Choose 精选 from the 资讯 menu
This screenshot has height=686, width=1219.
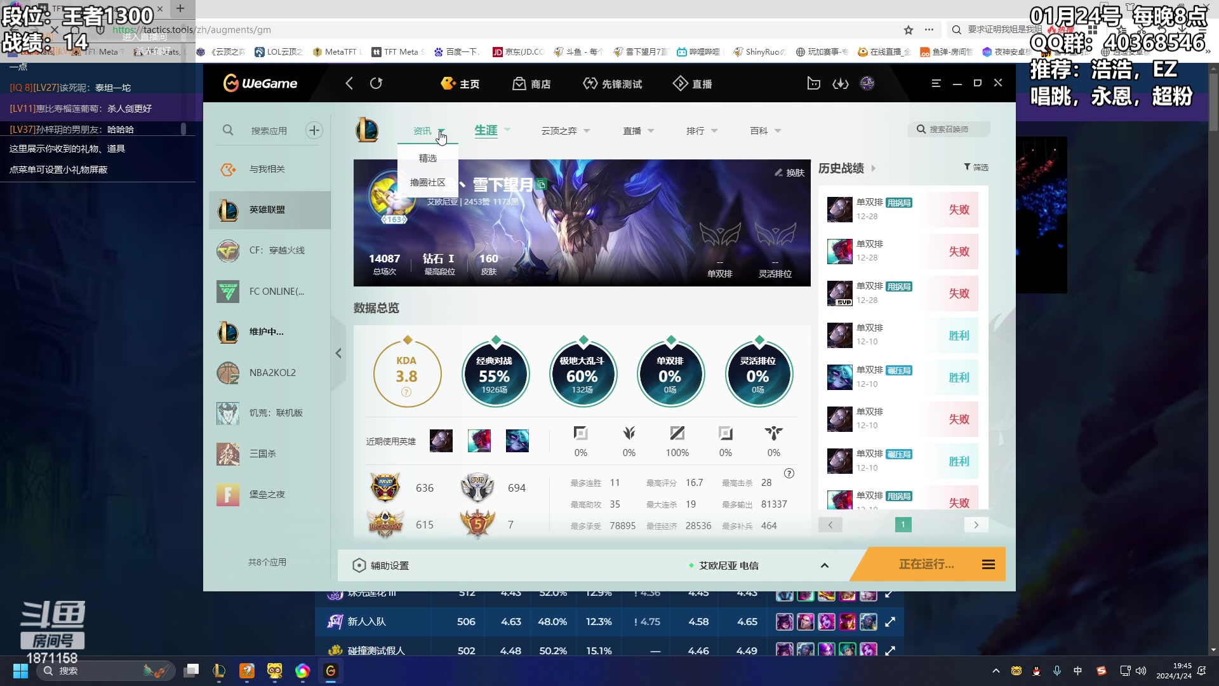pos(428,158)
